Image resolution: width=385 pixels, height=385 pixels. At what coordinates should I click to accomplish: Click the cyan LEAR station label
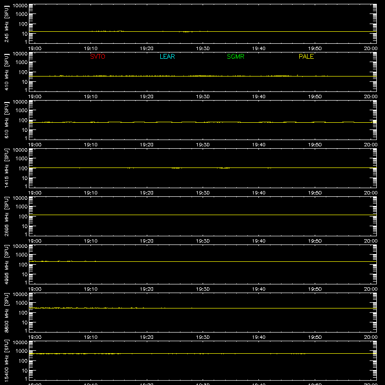[x=167, y=56]
